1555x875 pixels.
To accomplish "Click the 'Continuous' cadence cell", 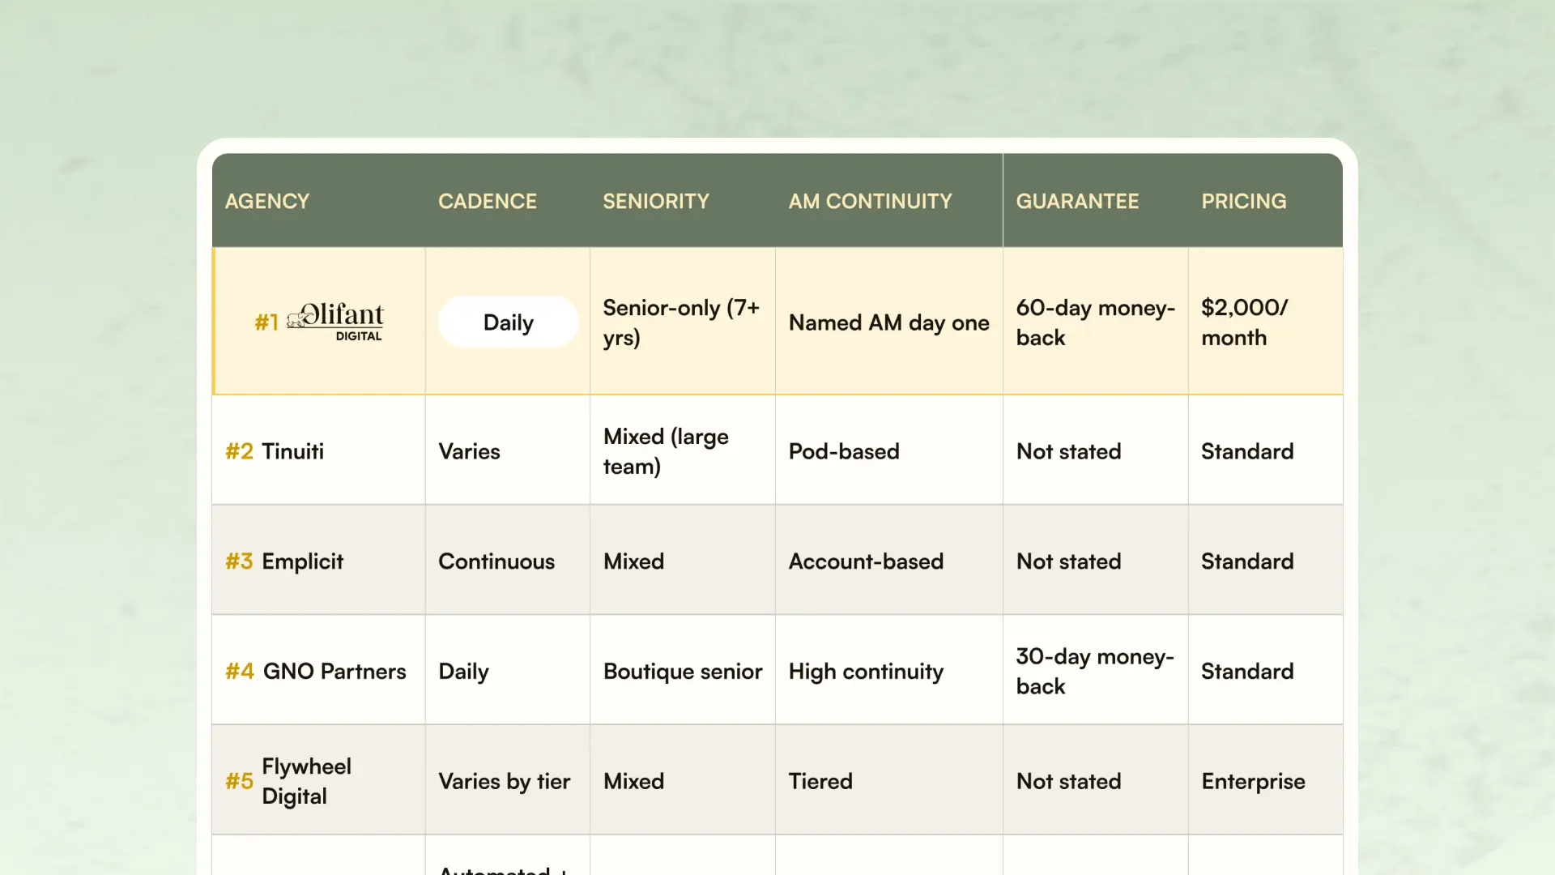I will pos(508,561).
